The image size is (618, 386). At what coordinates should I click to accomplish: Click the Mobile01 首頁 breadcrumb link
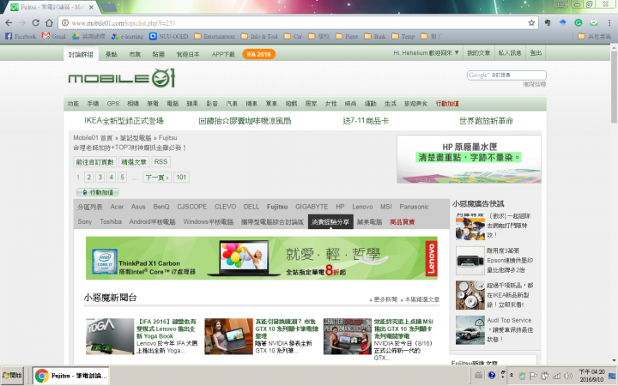(x=93, y=138)
